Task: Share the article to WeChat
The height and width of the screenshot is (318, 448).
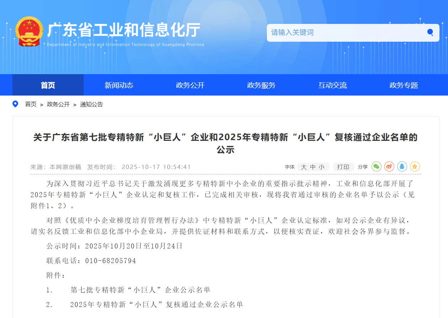Action: (376, 166)
